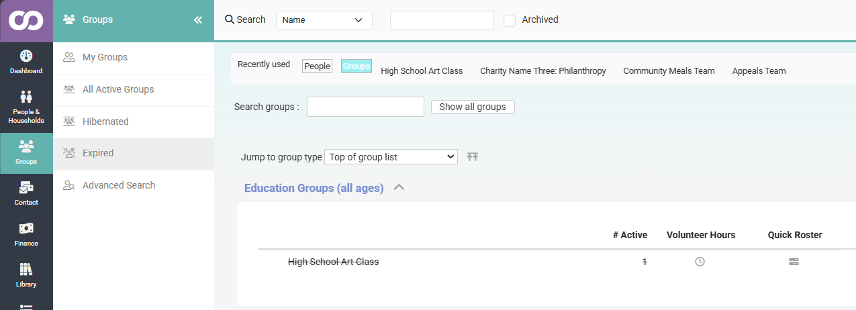
Task: Tick the Archived checkbox
Action: tap(510, 20)
